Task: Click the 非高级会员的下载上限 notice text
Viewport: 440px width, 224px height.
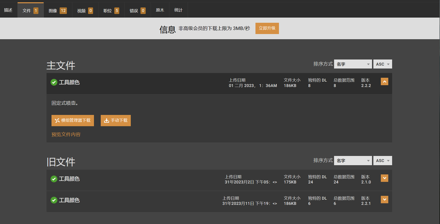Action: click(x=214, y=28)
